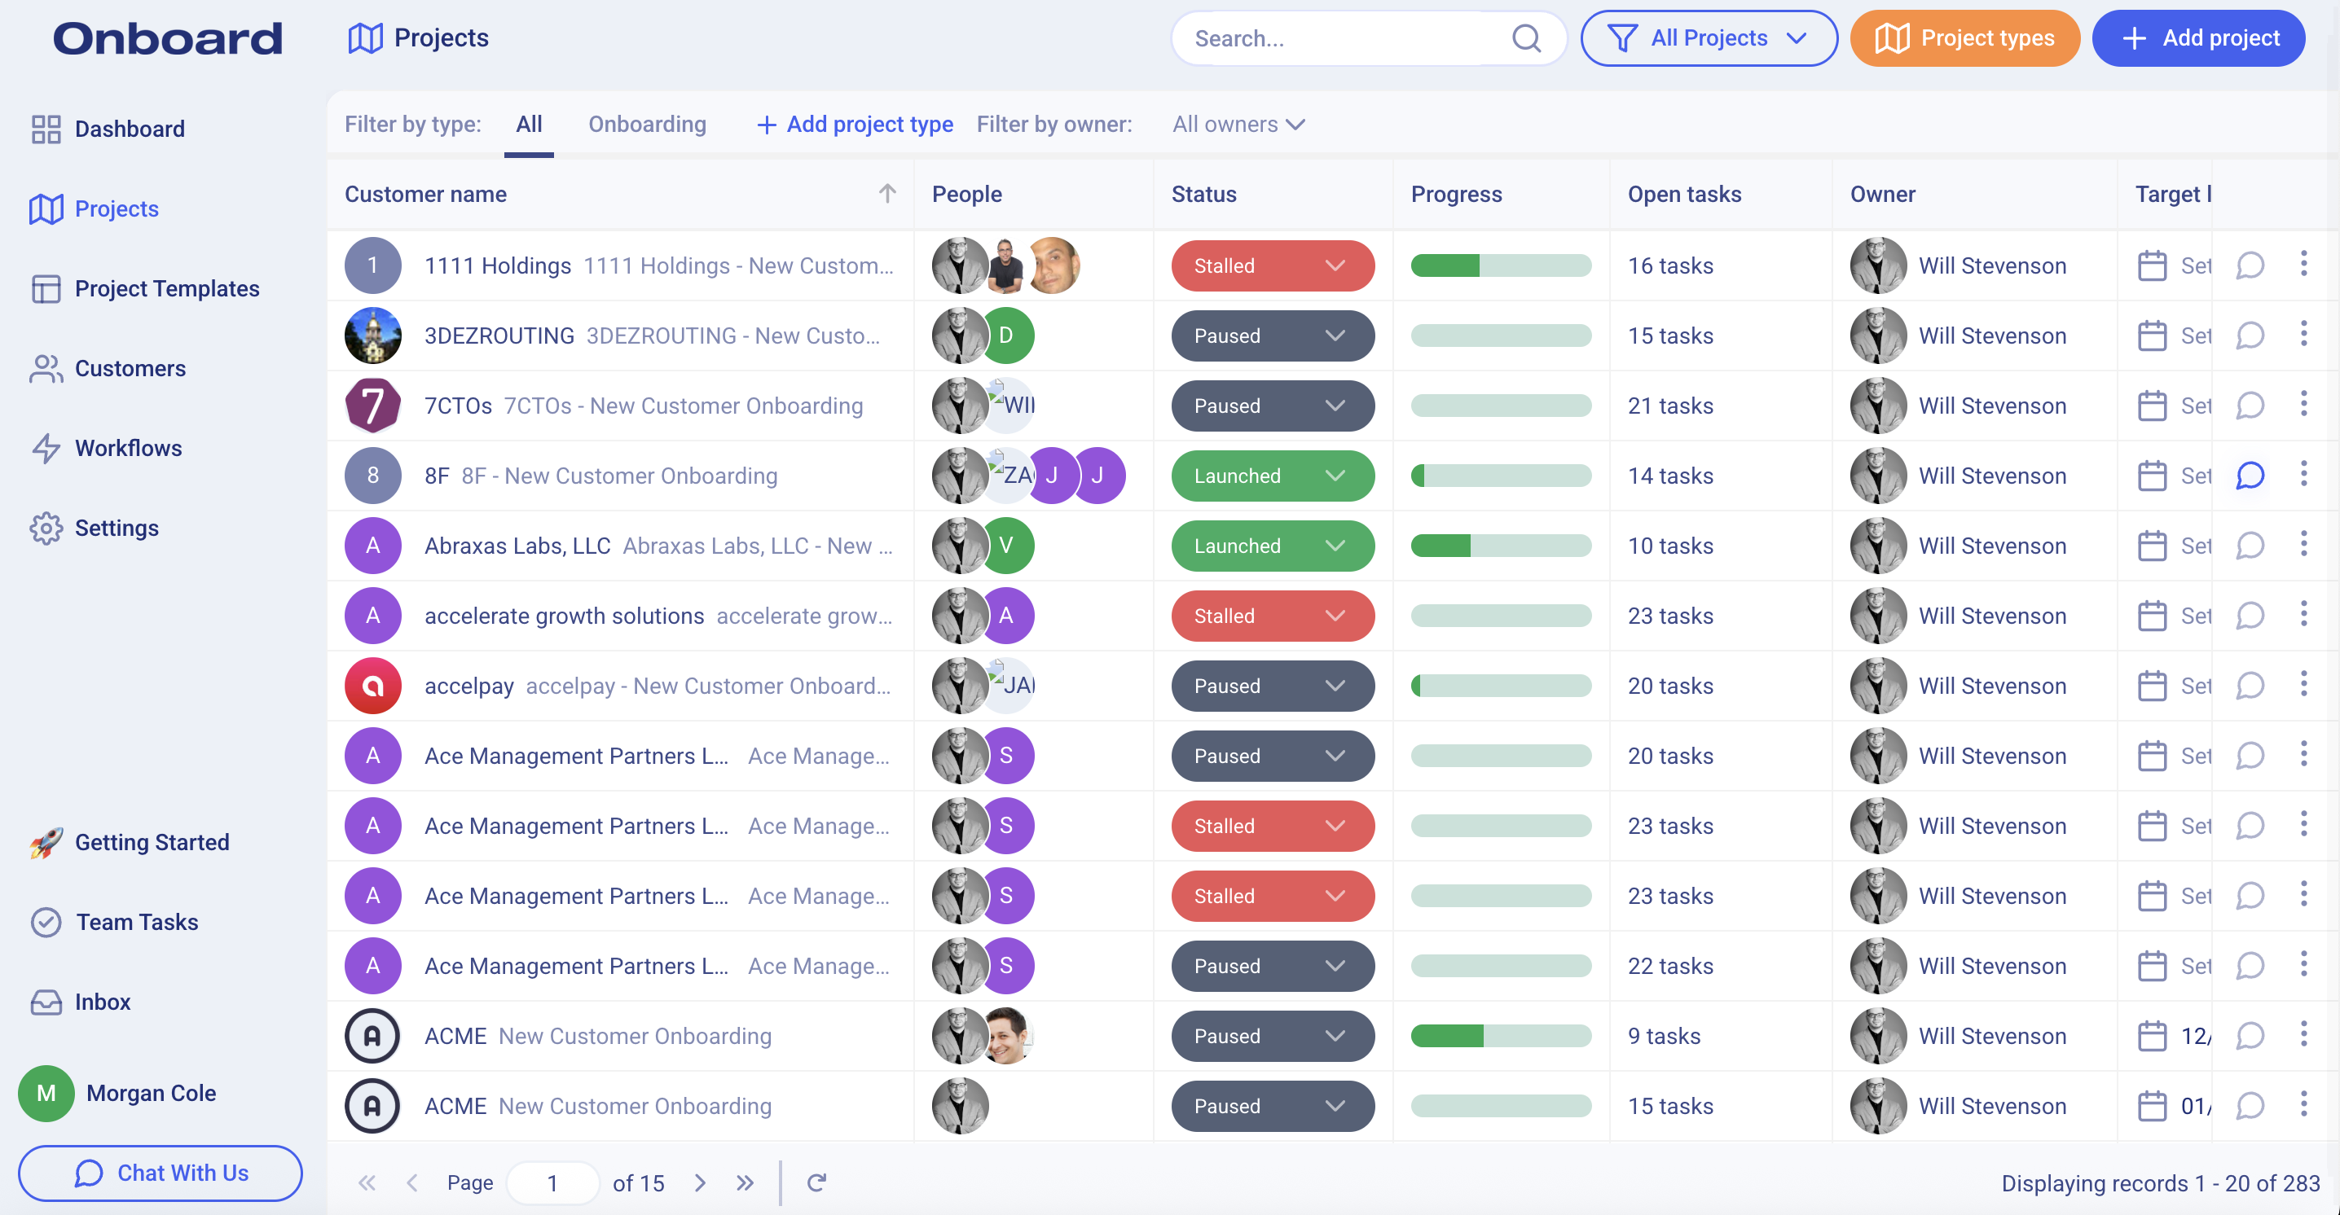This screenshot has width=2340, height=1215.
Task: Click the Add project button
Action: 2198,38
